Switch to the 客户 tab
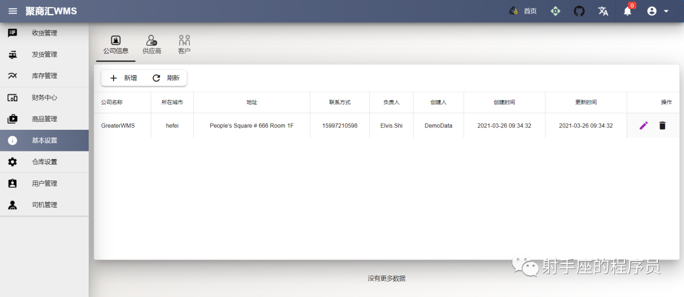The image size is (684, 297). (x=184, y=45)
